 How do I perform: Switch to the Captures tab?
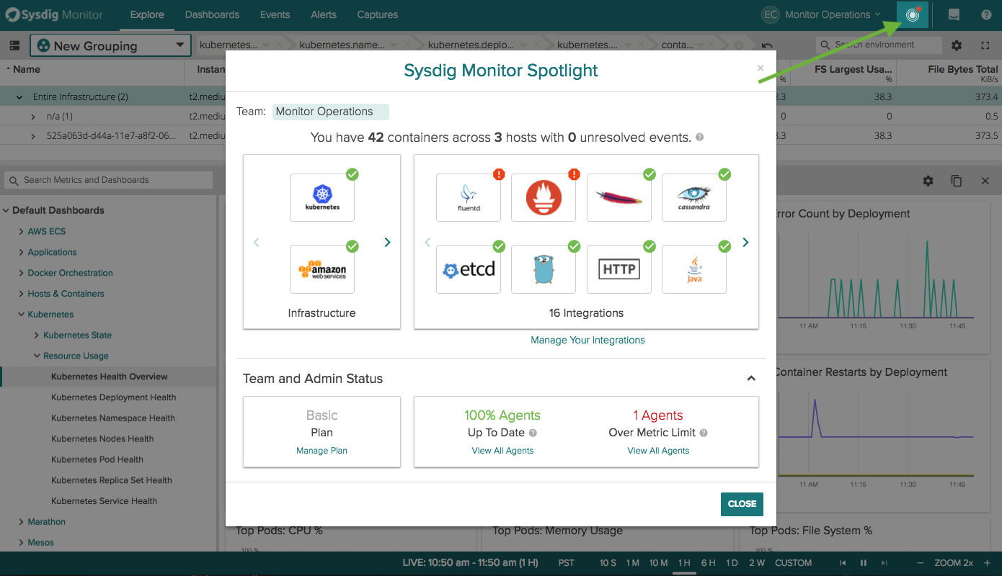coord(377,14)
